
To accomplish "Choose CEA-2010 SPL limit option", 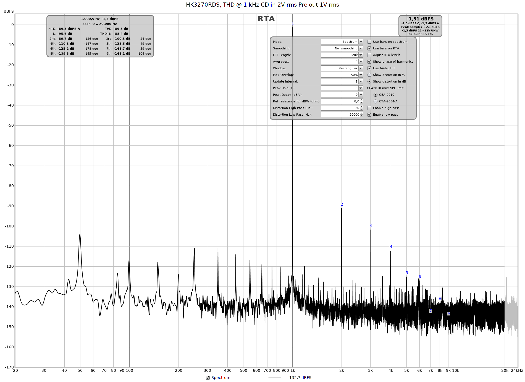I will tap(376, 95).
